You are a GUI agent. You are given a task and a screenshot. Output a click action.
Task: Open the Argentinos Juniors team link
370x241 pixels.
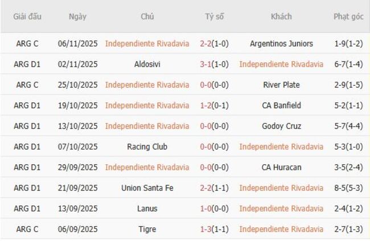(x=281, y=43)
